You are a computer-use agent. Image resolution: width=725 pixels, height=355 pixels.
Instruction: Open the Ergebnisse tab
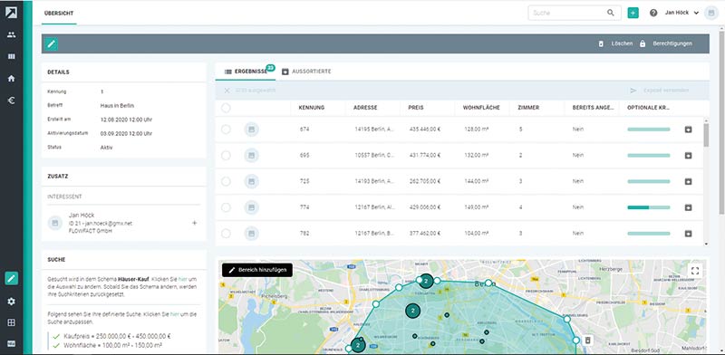[x=246, y=72]
